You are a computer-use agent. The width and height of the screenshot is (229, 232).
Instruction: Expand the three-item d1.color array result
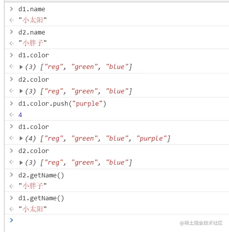21,67
